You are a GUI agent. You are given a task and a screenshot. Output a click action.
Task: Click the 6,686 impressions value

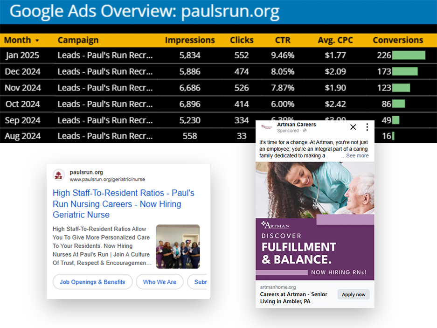click(190, 88)
